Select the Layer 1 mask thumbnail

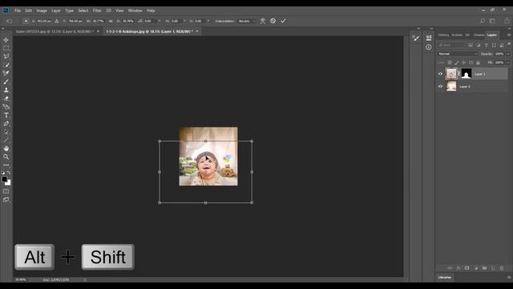pos(467,74)
